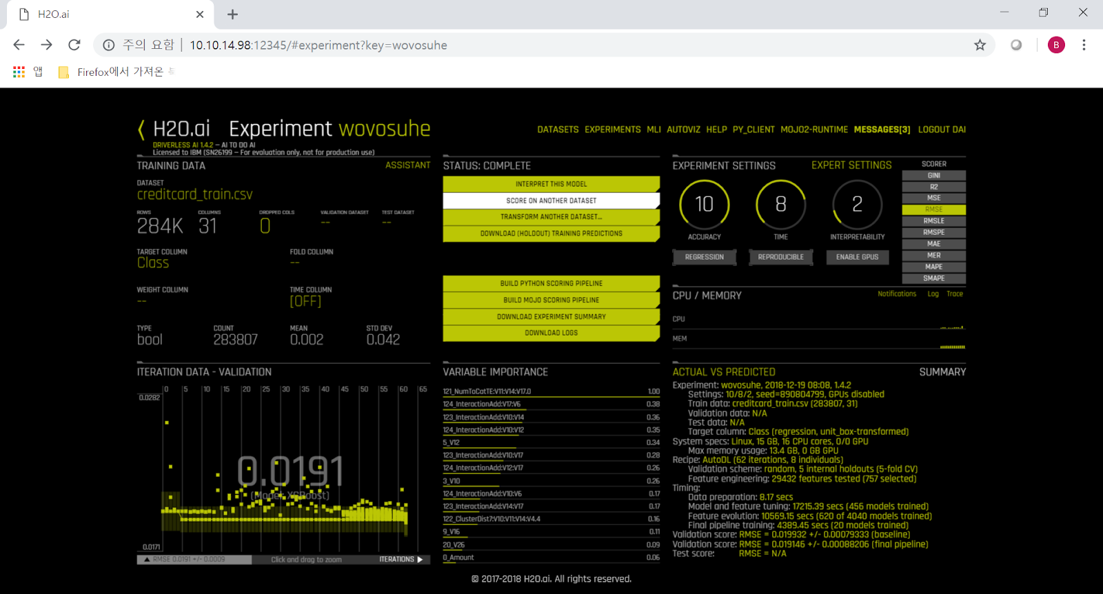Click TRANSFORM ANOTHER DATASET button
Screen dimensions: 1103x594
pyautogui.click(x=551, y=217)
